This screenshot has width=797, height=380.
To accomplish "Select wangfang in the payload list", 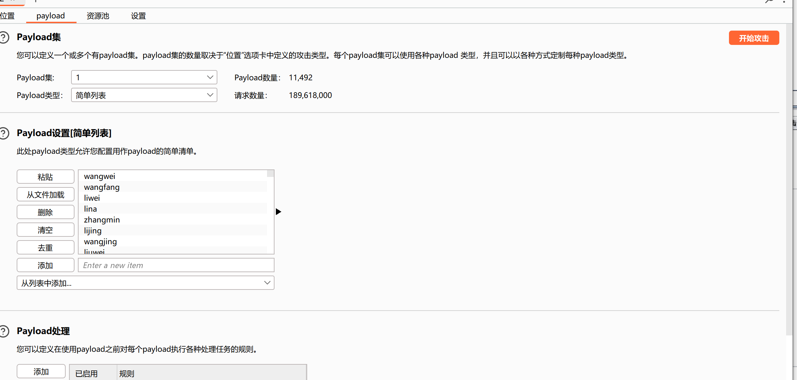I will (102, 187).
